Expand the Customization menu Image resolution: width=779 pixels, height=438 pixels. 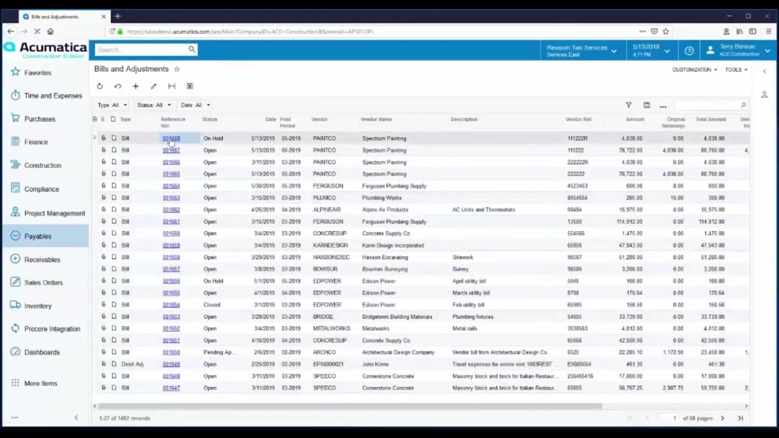[694, 70]
